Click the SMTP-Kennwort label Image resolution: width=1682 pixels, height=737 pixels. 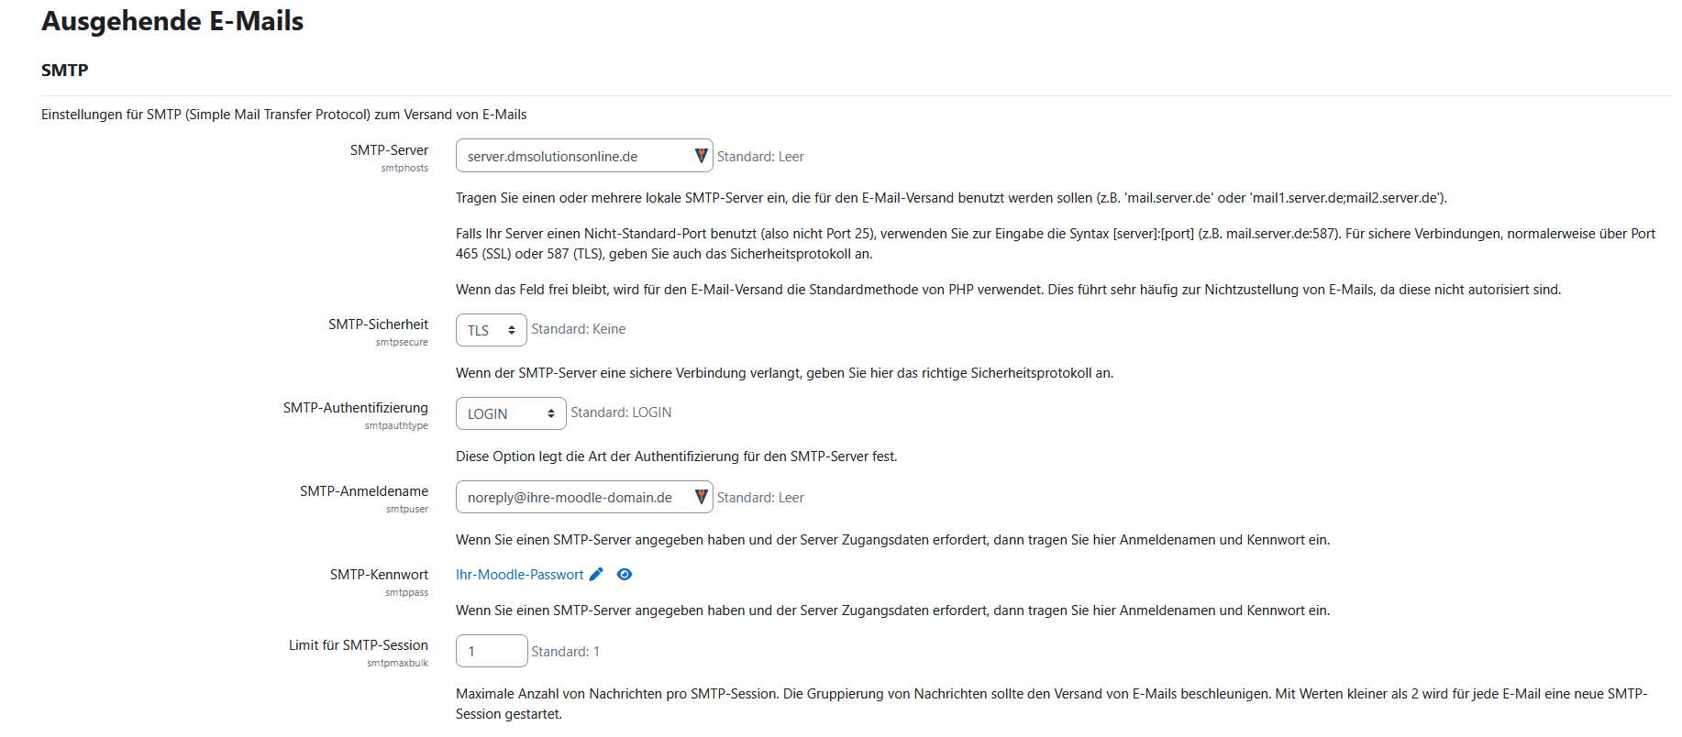379,575
